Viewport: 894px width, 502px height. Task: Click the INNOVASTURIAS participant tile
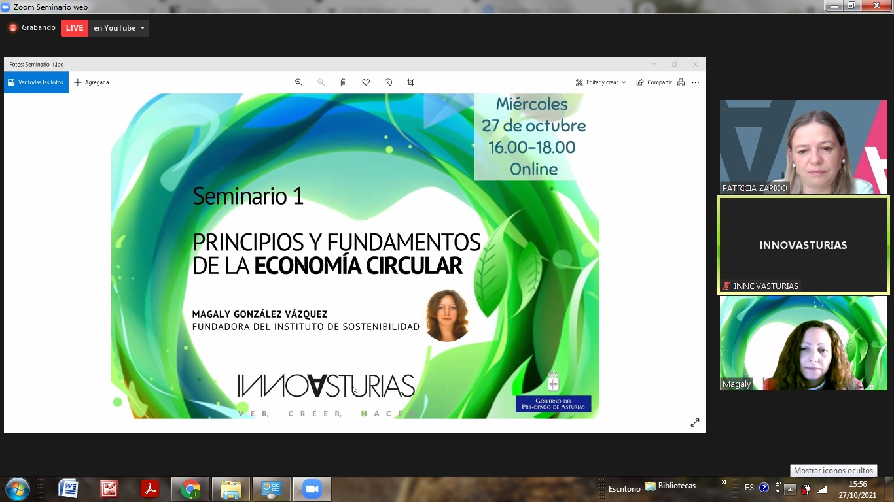(x=803, y=245)
